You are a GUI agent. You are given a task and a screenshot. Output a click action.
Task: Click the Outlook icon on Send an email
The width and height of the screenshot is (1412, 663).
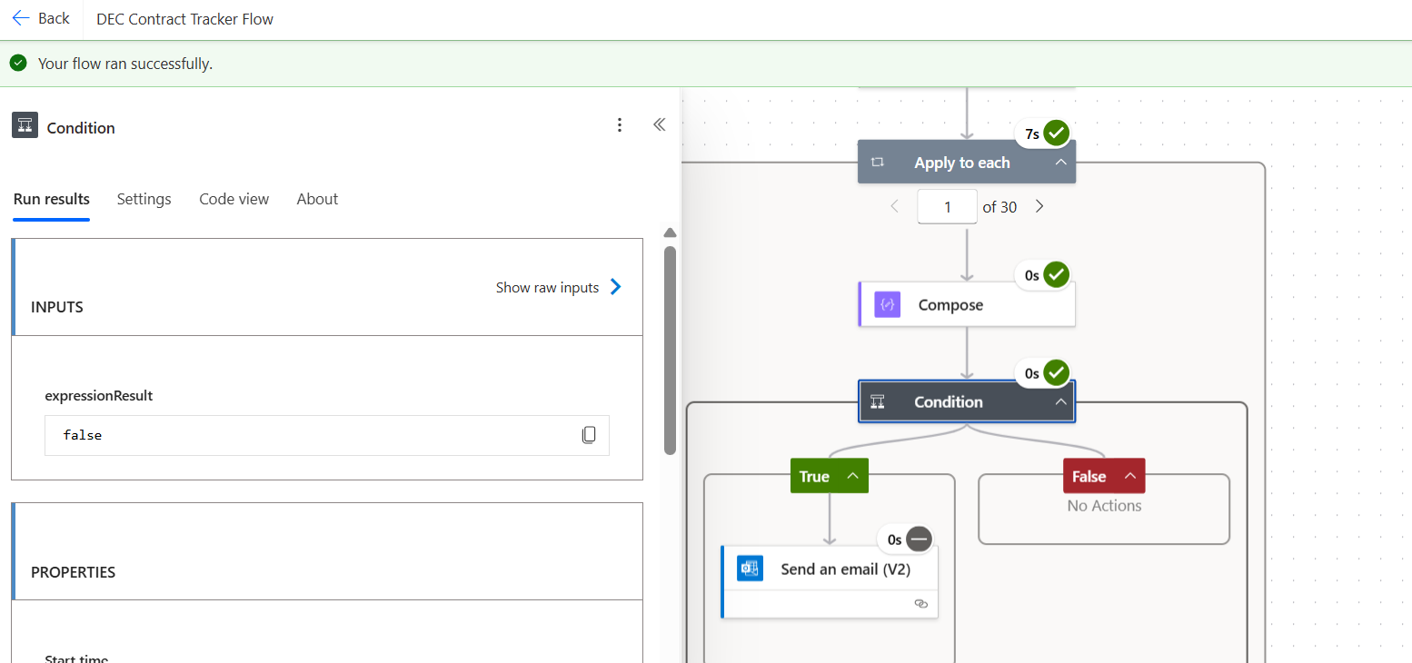750,569
